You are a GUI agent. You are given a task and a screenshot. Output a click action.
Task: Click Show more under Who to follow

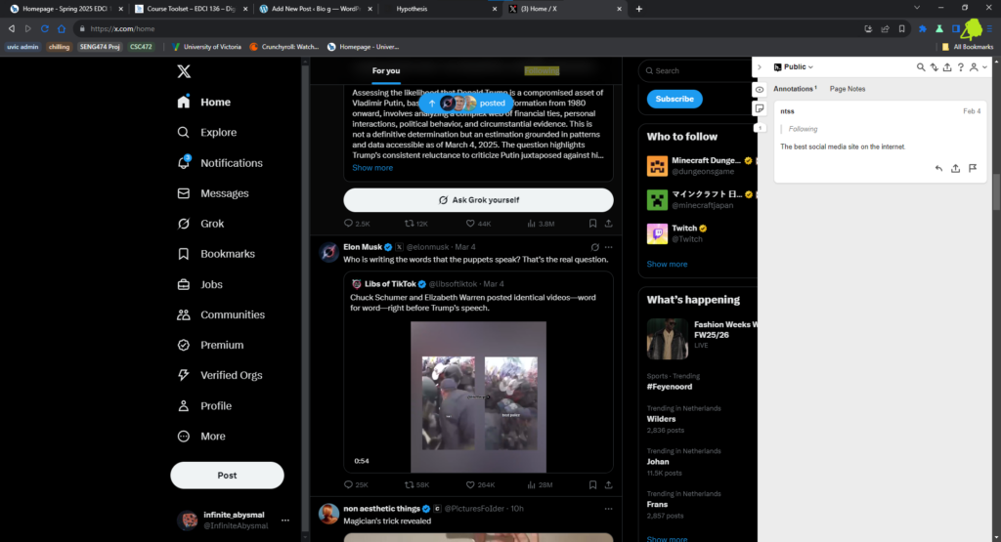(x=667, y=264)
